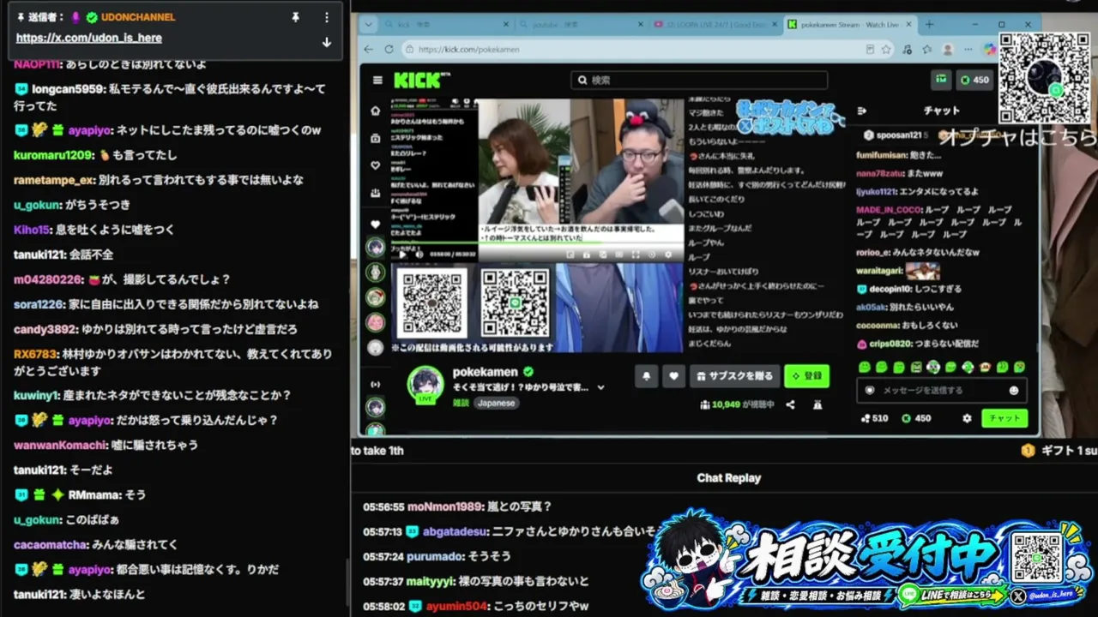Click the green shop icon in the Kick header
Image resolution: width=1098 pixels, height=617 pixels.
[x=942, y=80]
